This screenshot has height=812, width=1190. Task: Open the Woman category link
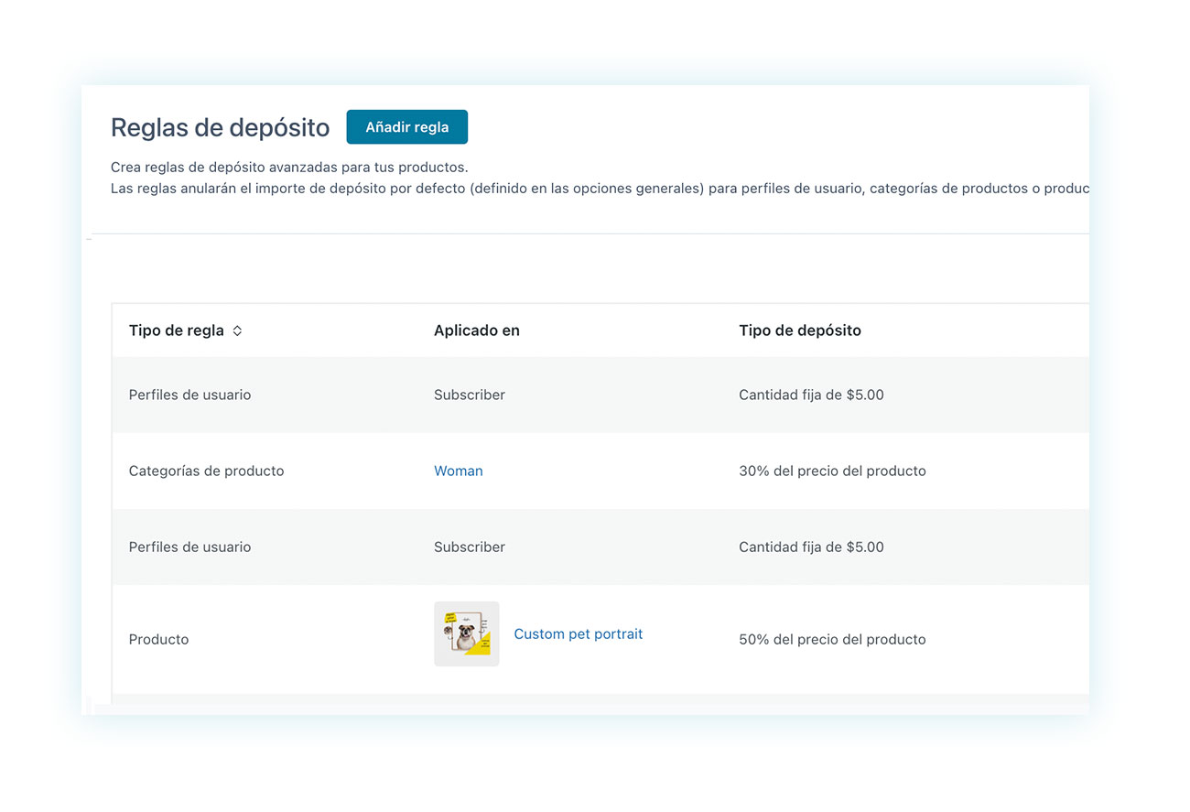tap(458, 471)
